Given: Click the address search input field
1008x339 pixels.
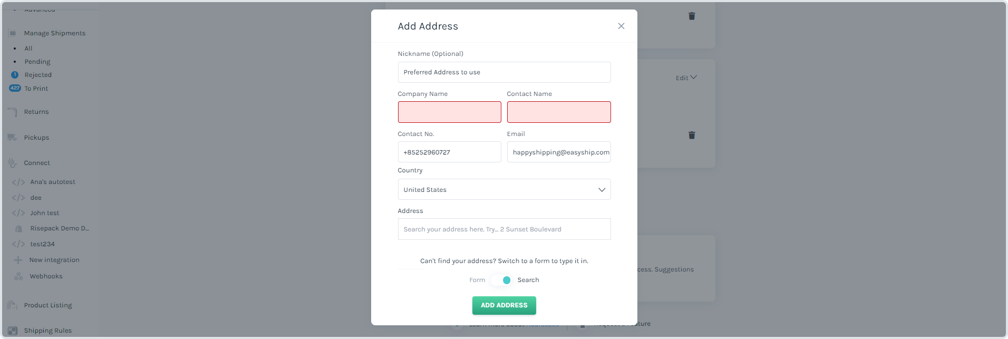Looking at the screenshot, I should (x=504, y=229).
